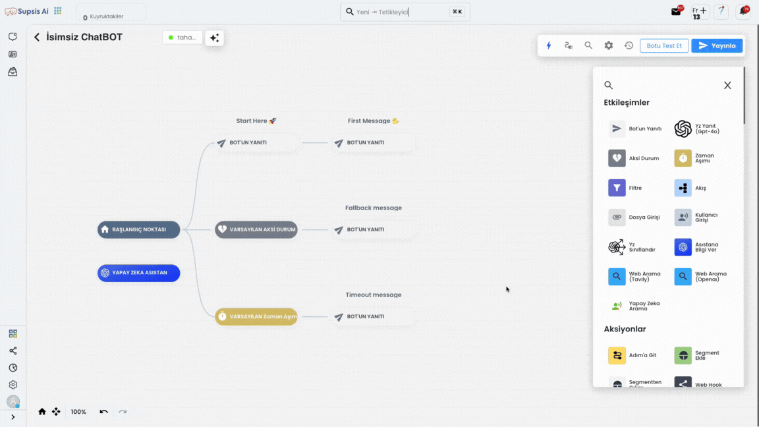Select BOT'UN YANITI node under Fallback message
The height and width of the screenshot is (427, 759).
coord(373,229)
